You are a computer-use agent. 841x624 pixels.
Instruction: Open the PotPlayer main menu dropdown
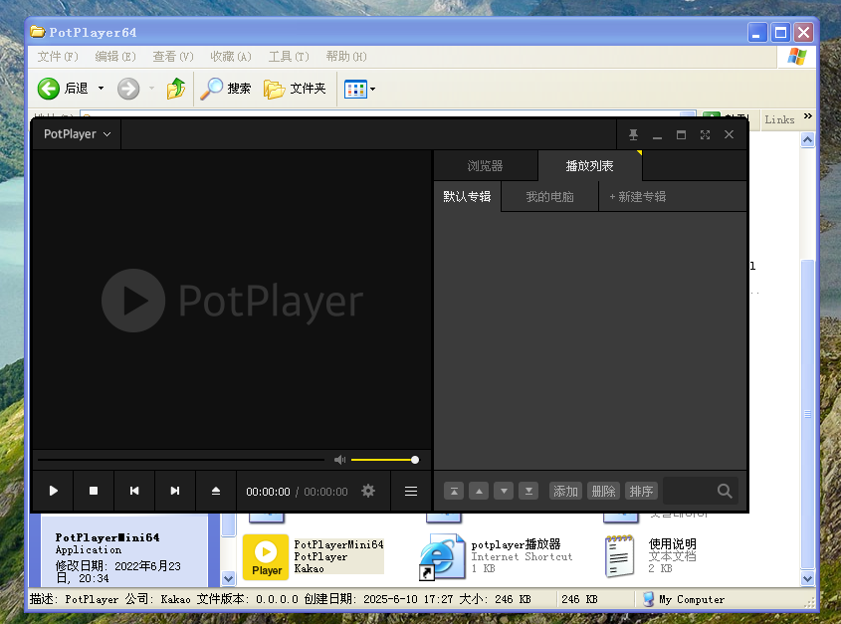point(76,134)
